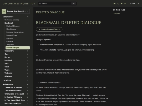Expand the Locations section chevron
The width and height of the screenshot is (142, 106).
(28, 80)
